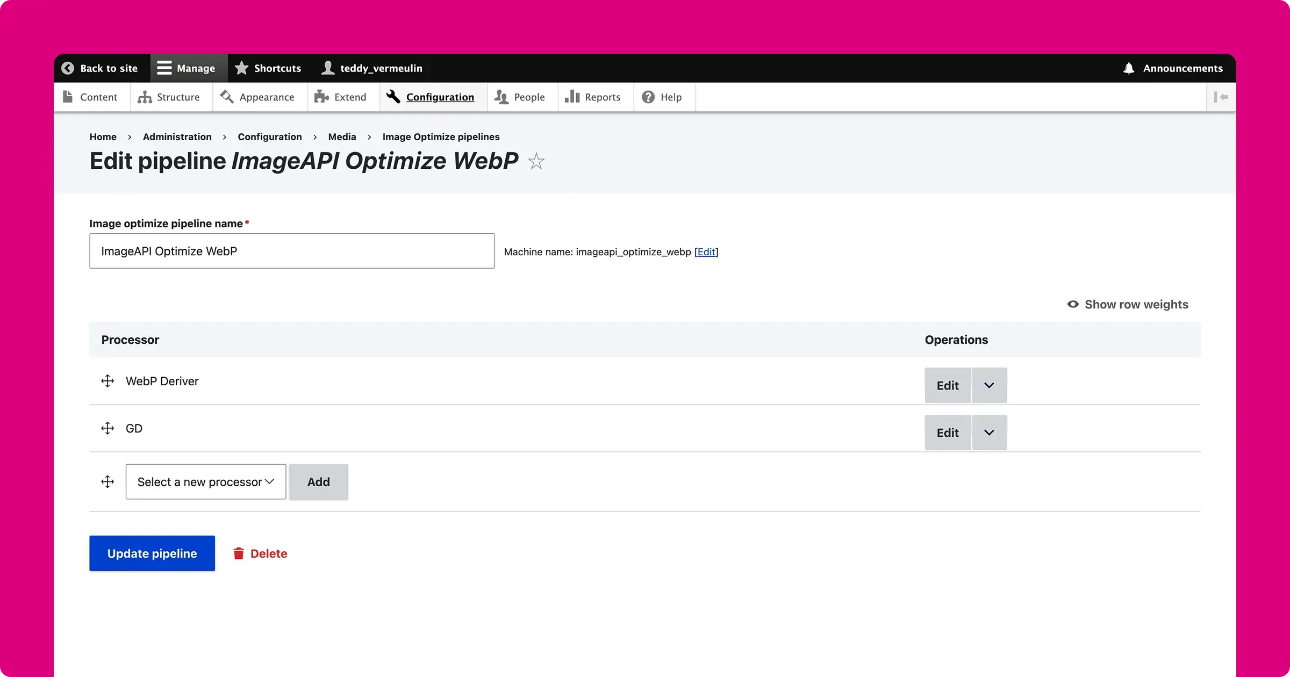The image size is (1290, 677).
Task: Click the red trash Delete icon
Action: (x=239, y=553)
